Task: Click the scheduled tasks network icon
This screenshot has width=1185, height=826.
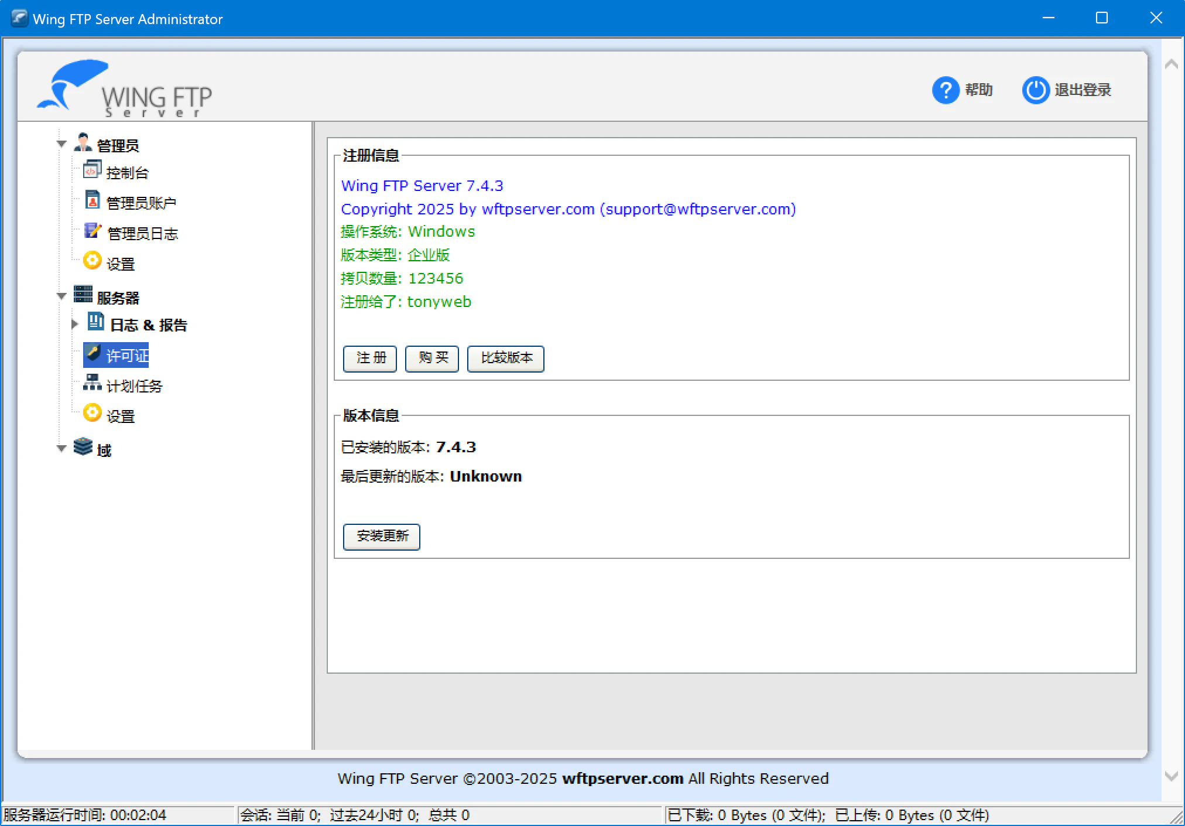Action: (92, 383)
